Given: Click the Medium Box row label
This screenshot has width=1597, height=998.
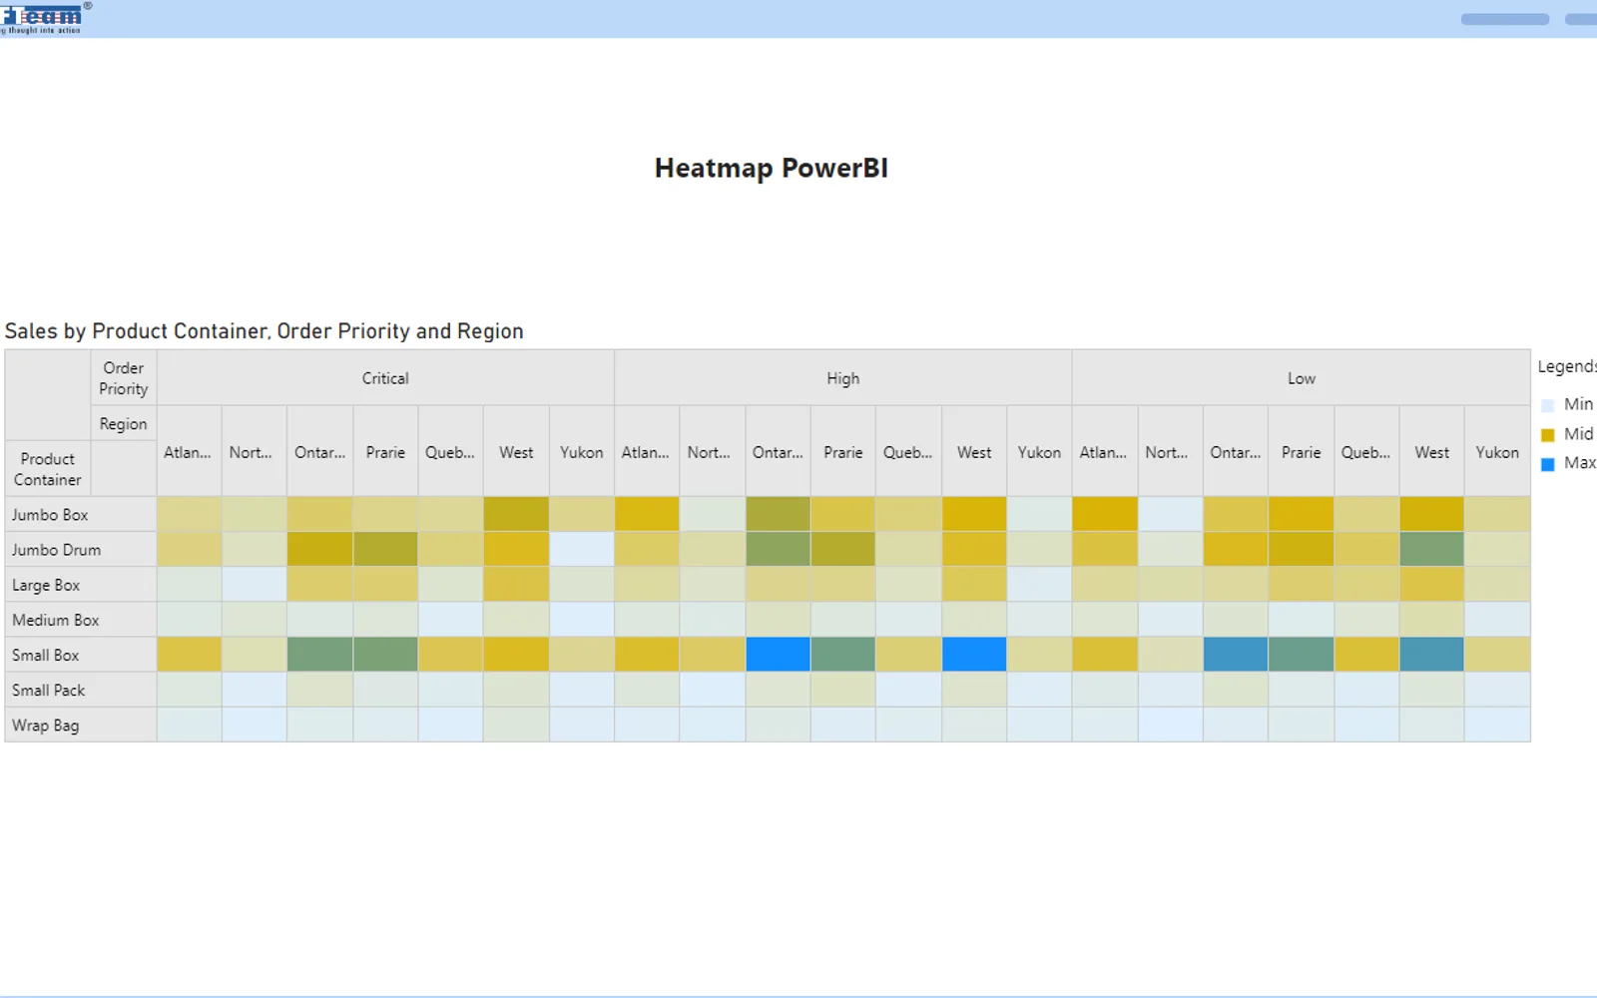Looking at the screenshot, I should point(81,620).
